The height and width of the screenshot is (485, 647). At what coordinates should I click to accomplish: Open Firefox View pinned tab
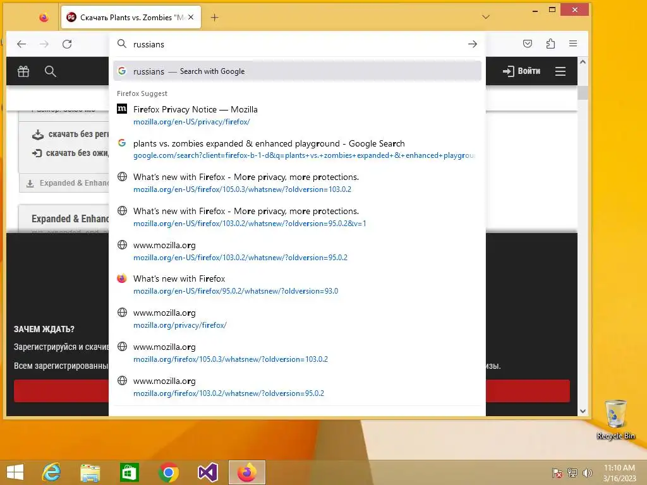(x=44, y=17)
